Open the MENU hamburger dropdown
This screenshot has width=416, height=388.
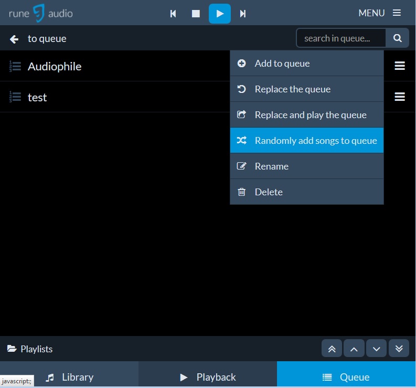[x=379, y=13]
